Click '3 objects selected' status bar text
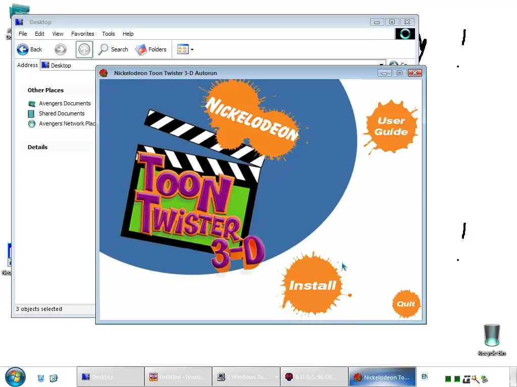Viewport: 517px width, 387px height. click(39, 309)
